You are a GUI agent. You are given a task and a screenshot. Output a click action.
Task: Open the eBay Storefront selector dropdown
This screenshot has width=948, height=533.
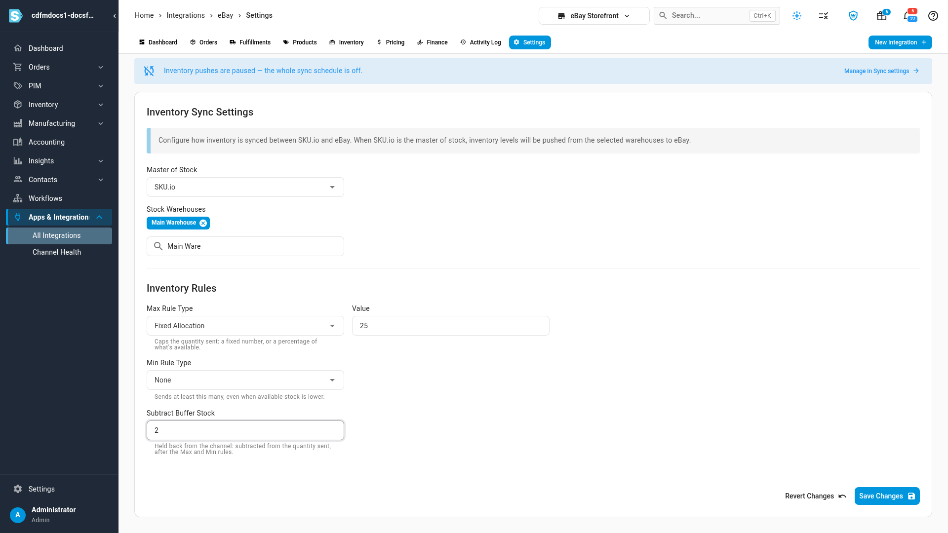click(x=594, y=16)
